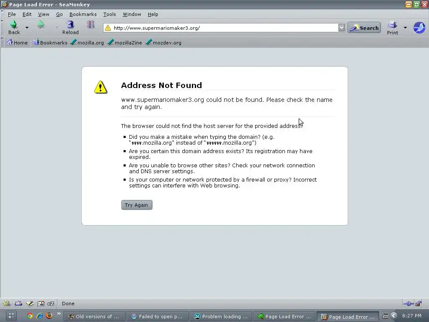Click the Try Again button
The image size is (429, 322).
coord(137,205)
